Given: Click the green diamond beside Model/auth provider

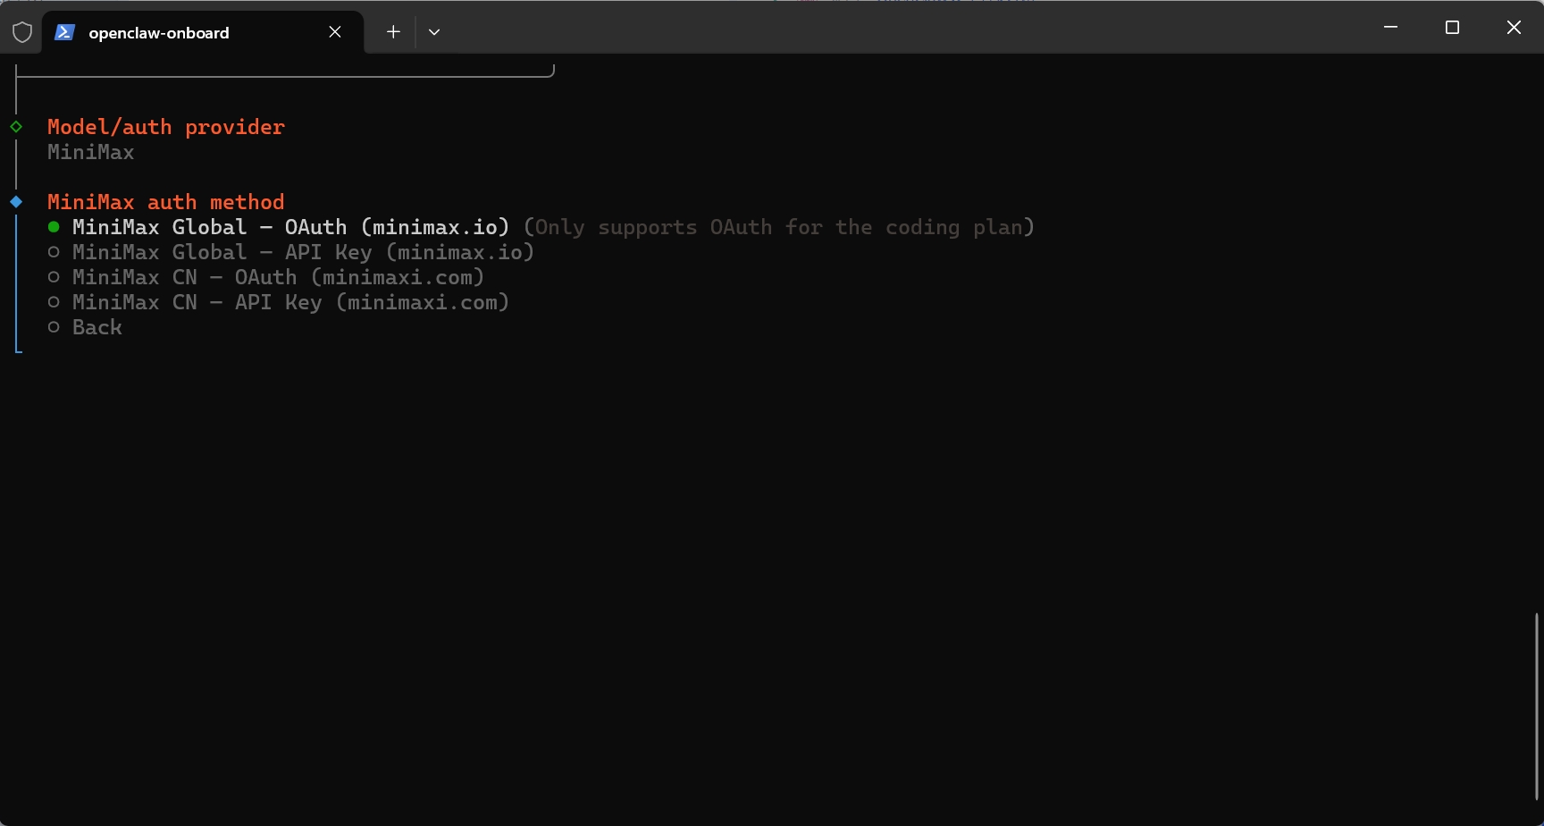Looking at the screenshot, I should 16,127.
